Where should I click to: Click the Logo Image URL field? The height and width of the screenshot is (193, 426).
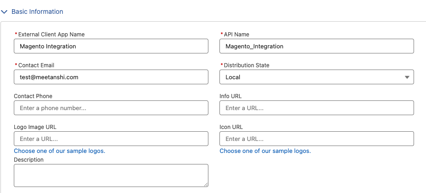(111, 139)
